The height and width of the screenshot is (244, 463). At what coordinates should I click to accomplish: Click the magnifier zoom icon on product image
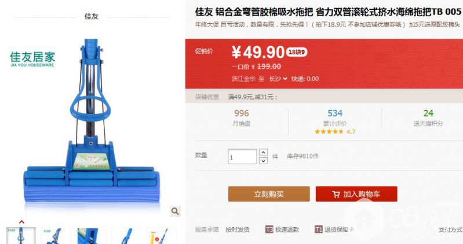pyautogui.click(x=175, y=211)
